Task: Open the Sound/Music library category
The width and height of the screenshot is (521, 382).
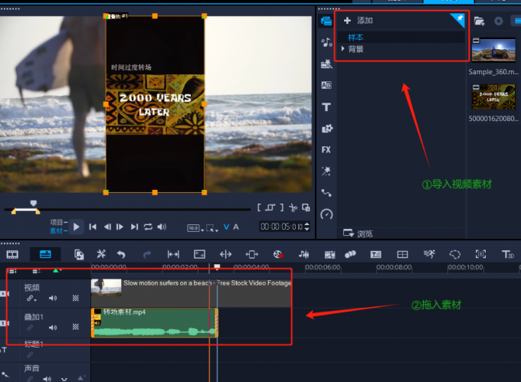Action: click(326, 43)
